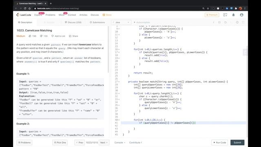The width and height of the screenshot is (261, 147).
Task: Click Pick One random problem
Action: [60, 143]
